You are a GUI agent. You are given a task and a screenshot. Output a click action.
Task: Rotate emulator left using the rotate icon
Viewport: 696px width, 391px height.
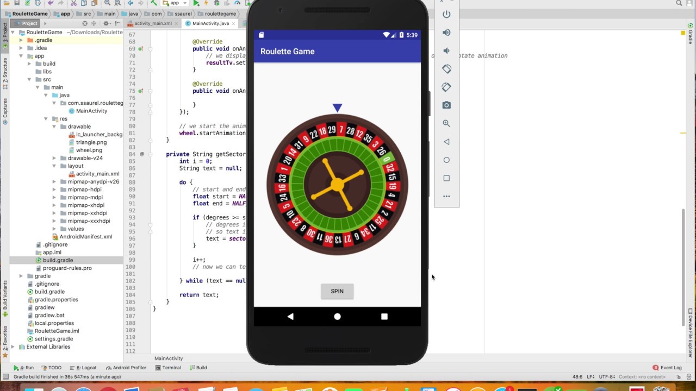coord(446,69)
